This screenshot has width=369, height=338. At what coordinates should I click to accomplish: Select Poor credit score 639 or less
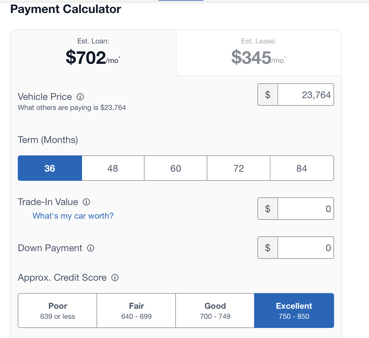[58, 311]
